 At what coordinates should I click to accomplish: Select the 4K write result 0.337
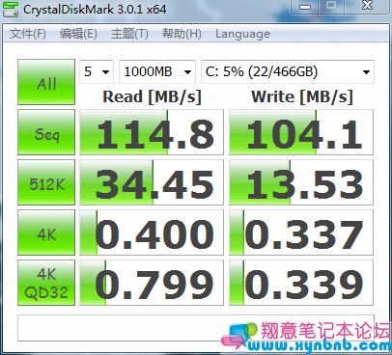301,232
